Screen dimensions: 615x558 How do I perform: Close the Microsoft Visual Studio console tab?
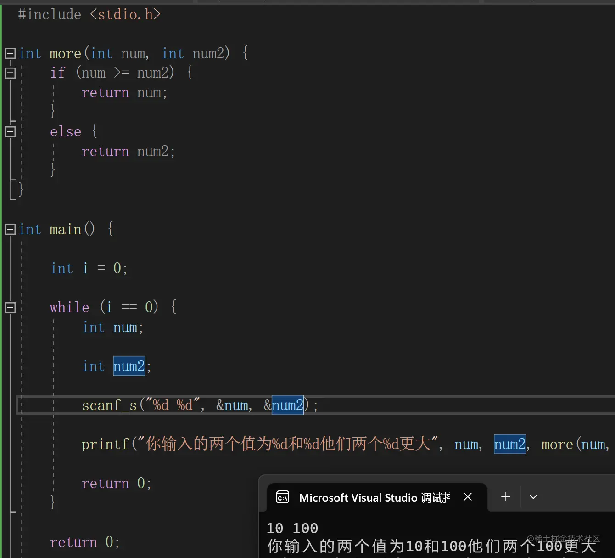tap(468, 496)
